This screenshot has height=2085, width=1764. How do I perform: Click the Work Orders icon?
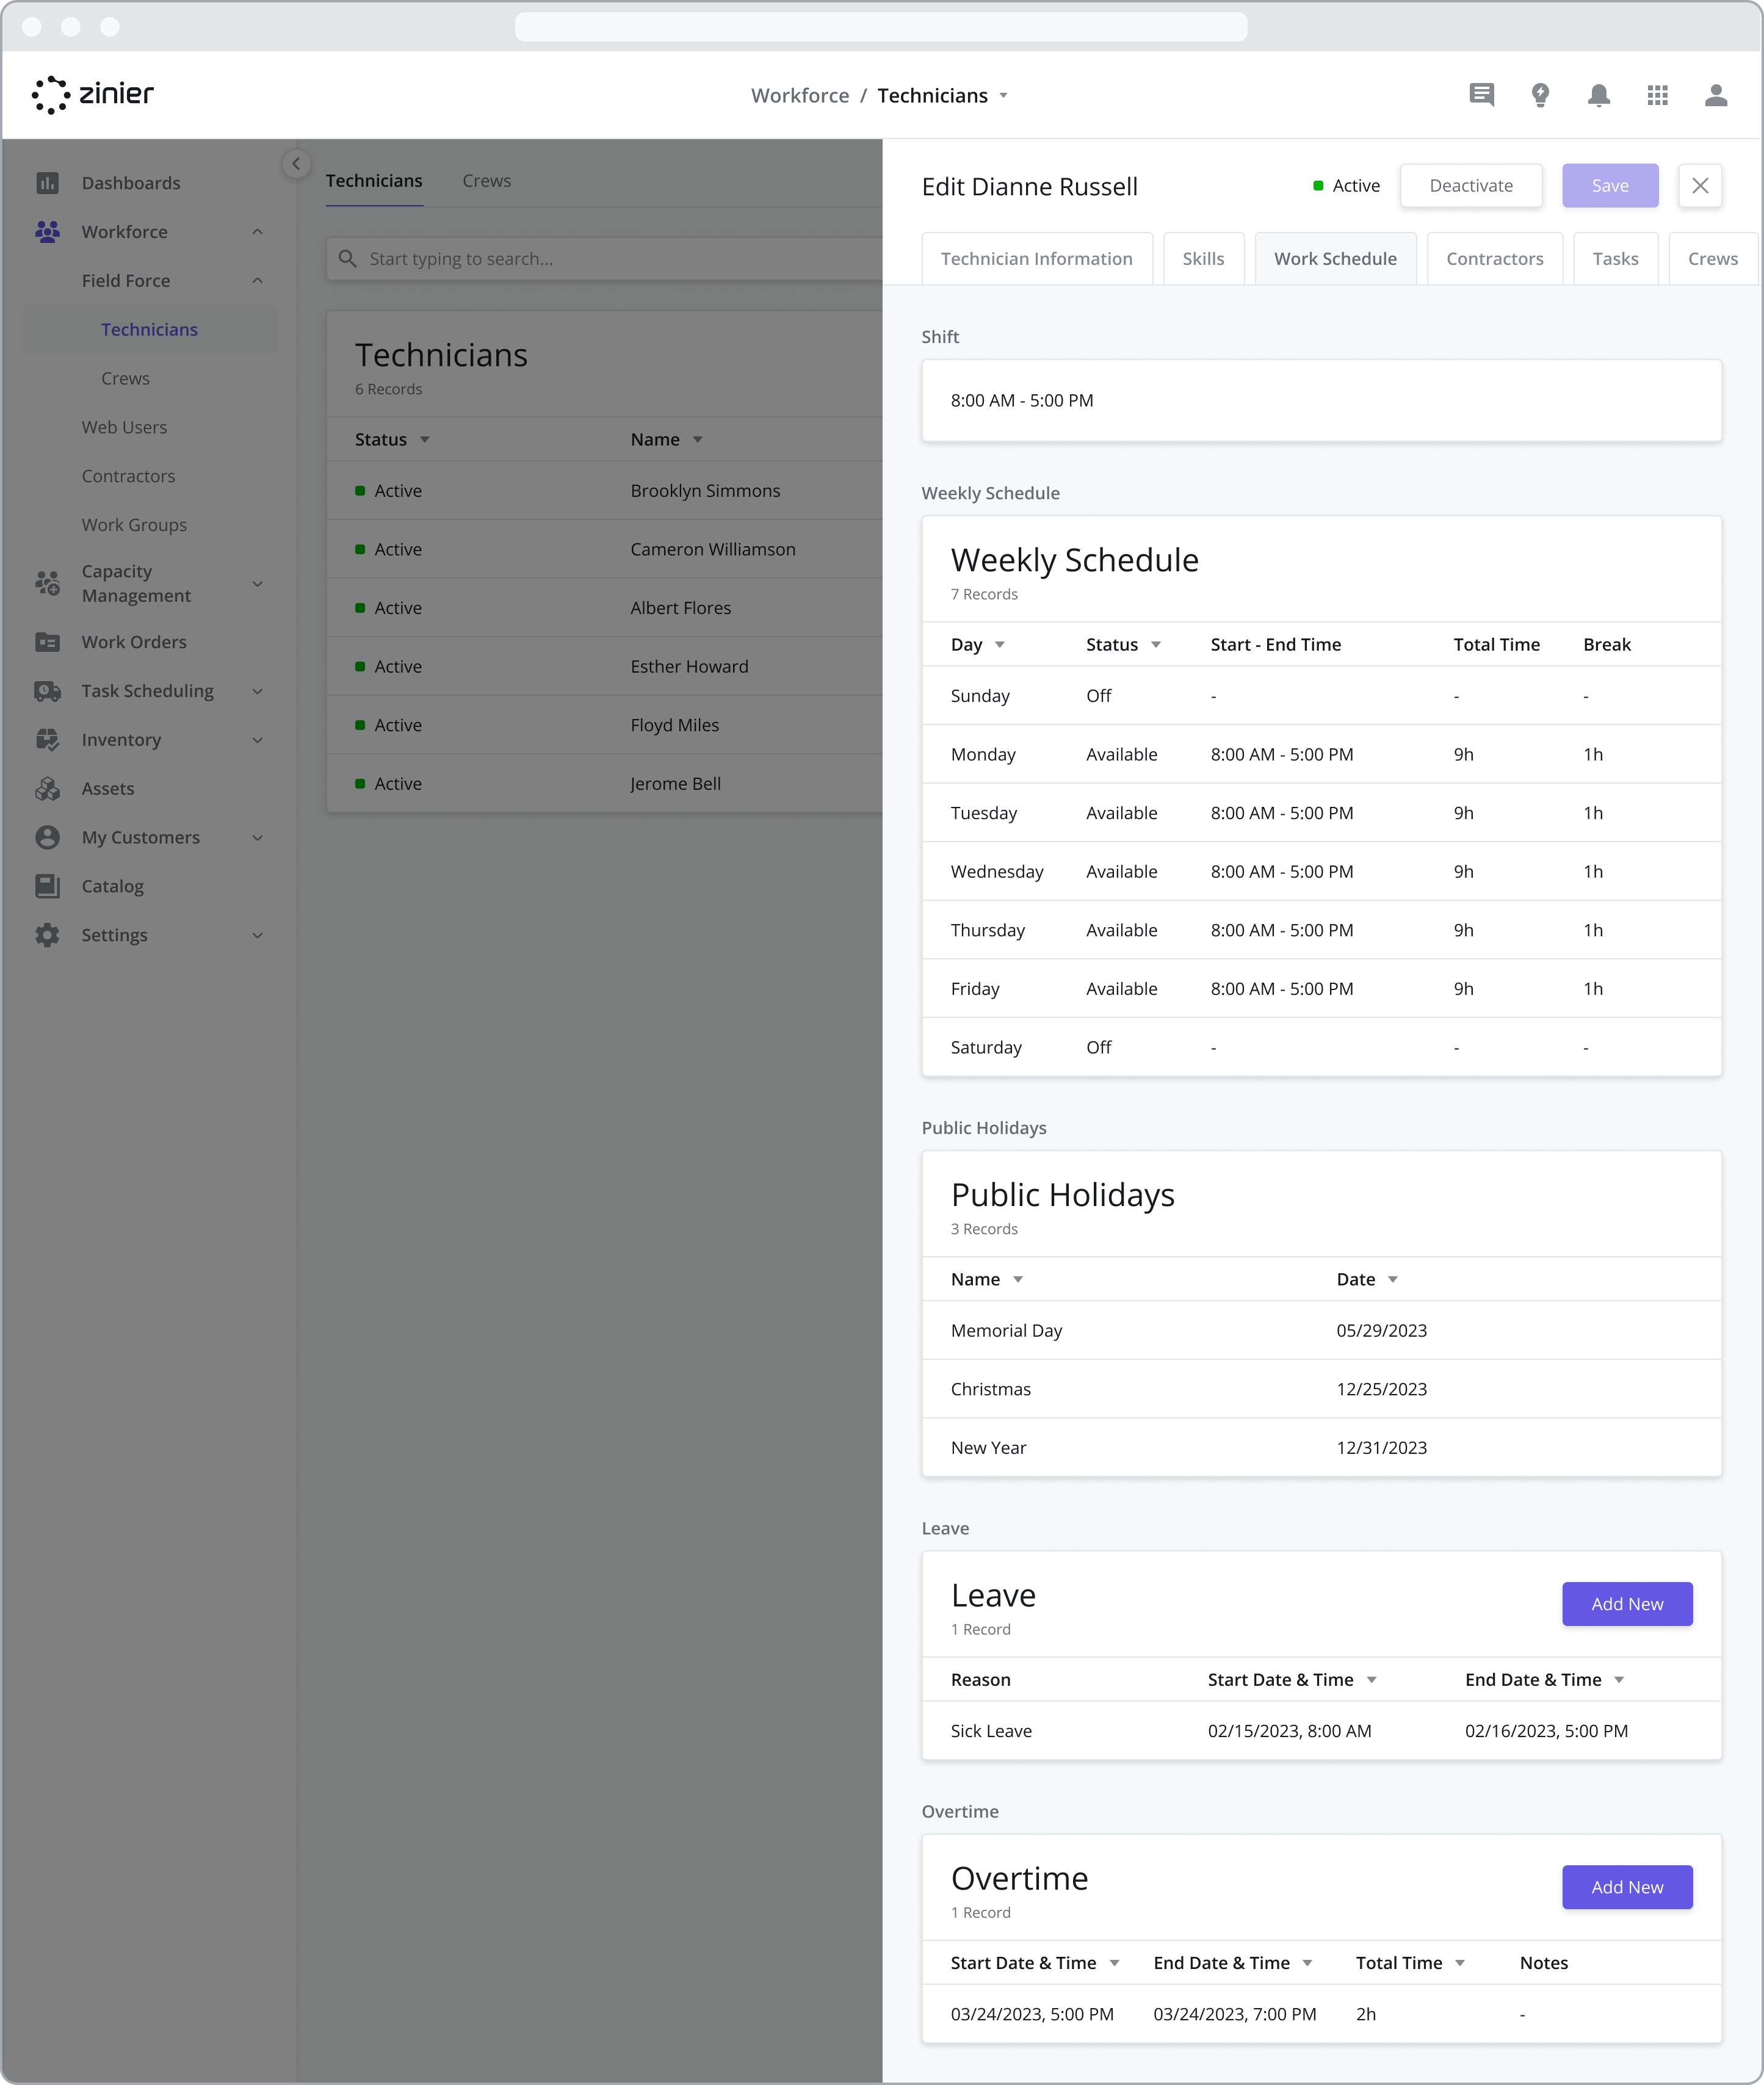pyautogui.click(x=47, y=642)
